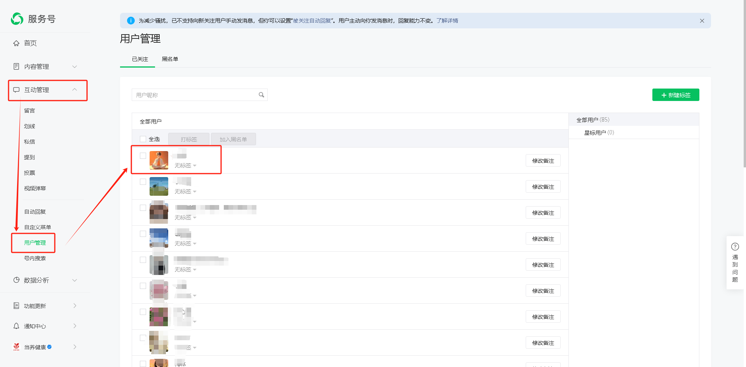The width and height of the screenshot is (746, 367).
Task: Click the green 新建标签 button
Action: coord(675,95)
